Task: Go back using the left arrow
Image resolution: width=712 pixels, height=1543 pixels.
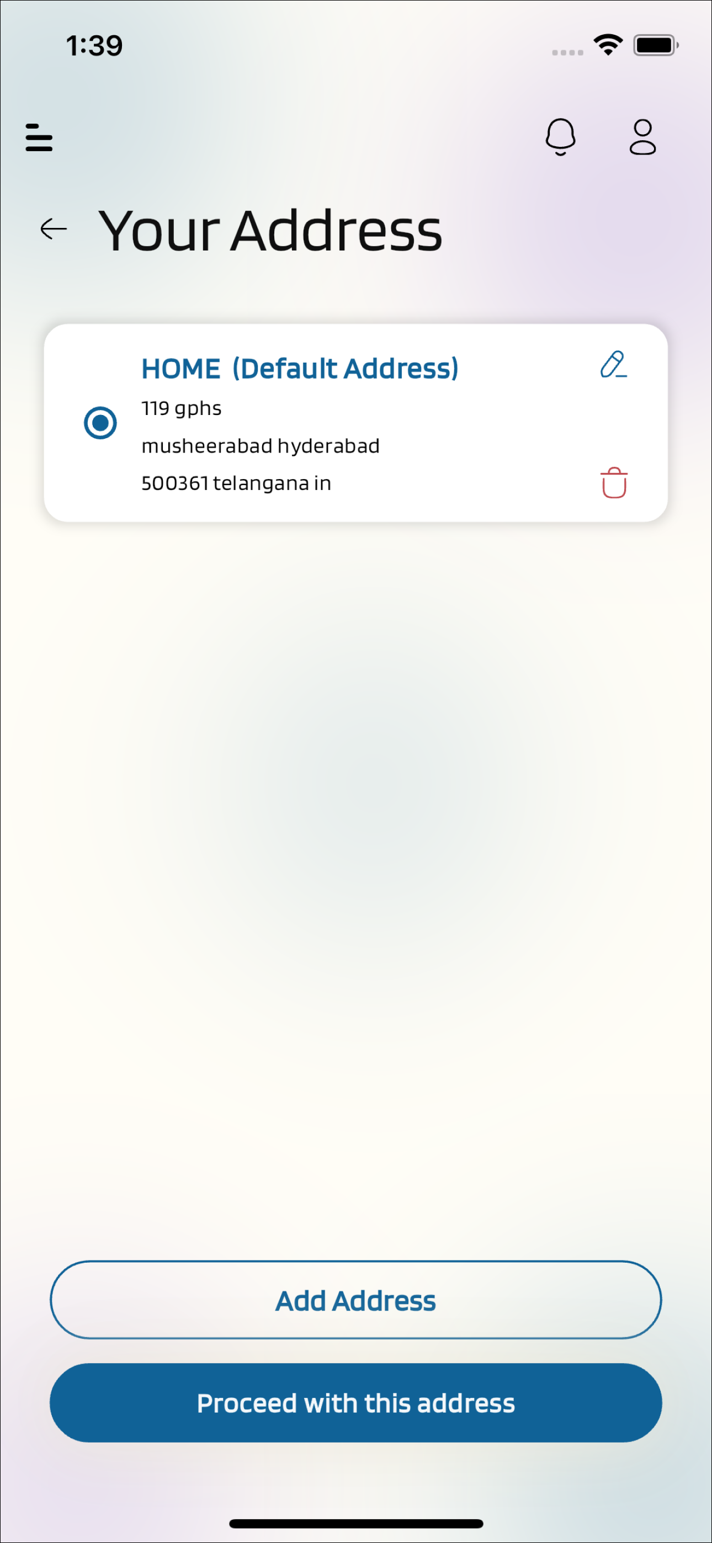Action: point(54,229)
